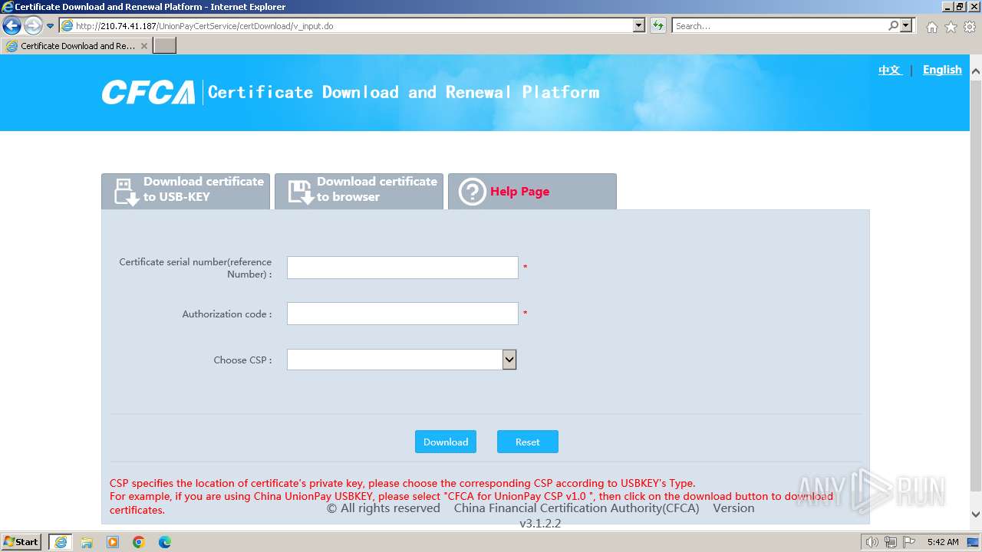Open Windows Media Player taskbar icon

coord(113,542)
